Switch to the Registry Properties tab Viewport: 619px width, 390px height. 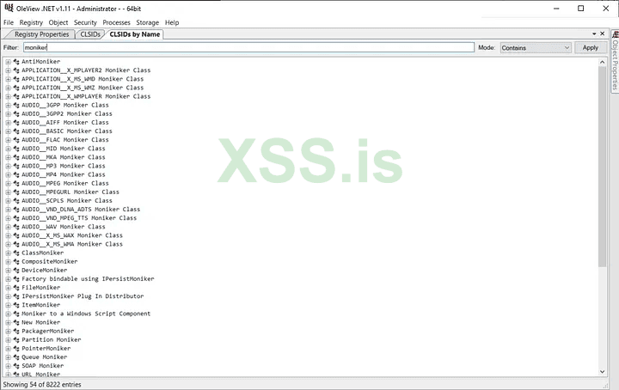[x=41, y=34]
